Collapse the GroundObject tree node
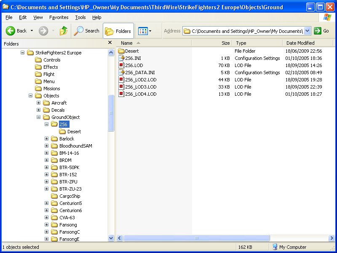Viewport: 337px width, 253px height. (38, 117)
